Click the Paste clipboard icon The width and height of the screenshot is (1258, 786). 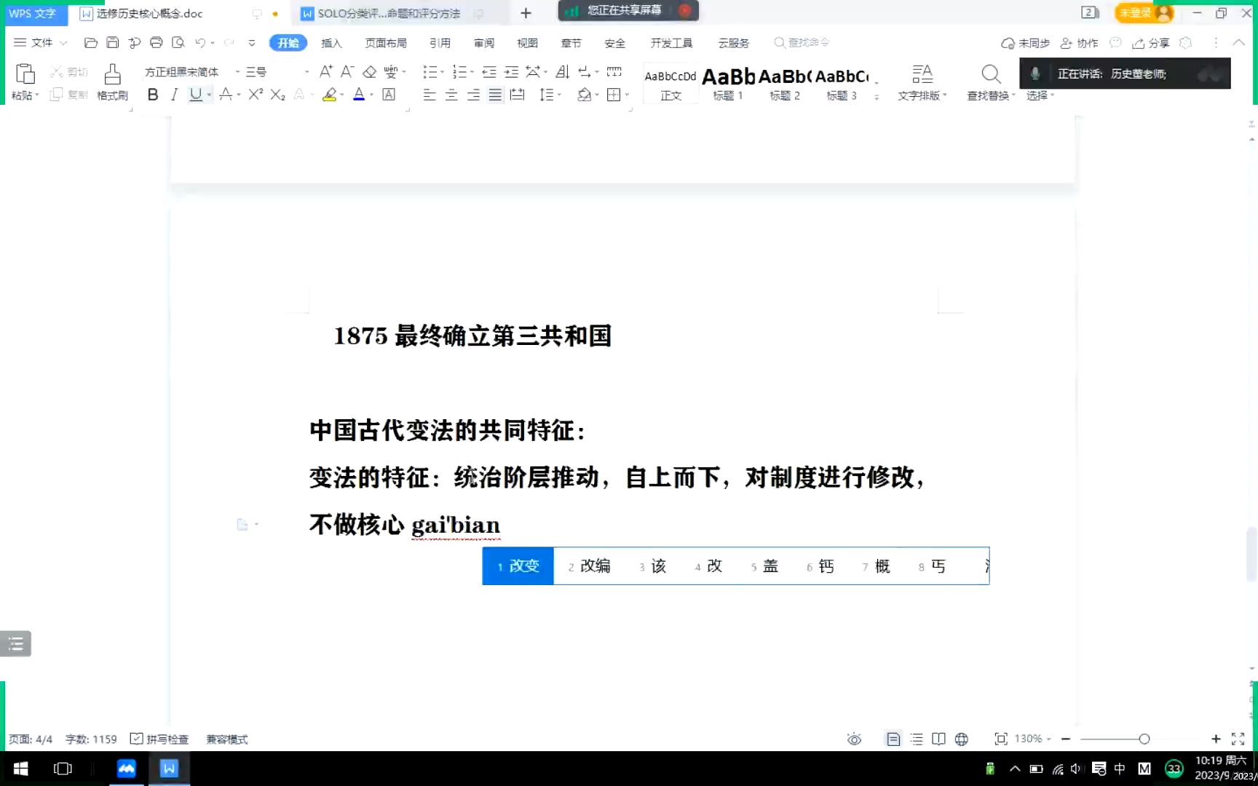(25, 74)
